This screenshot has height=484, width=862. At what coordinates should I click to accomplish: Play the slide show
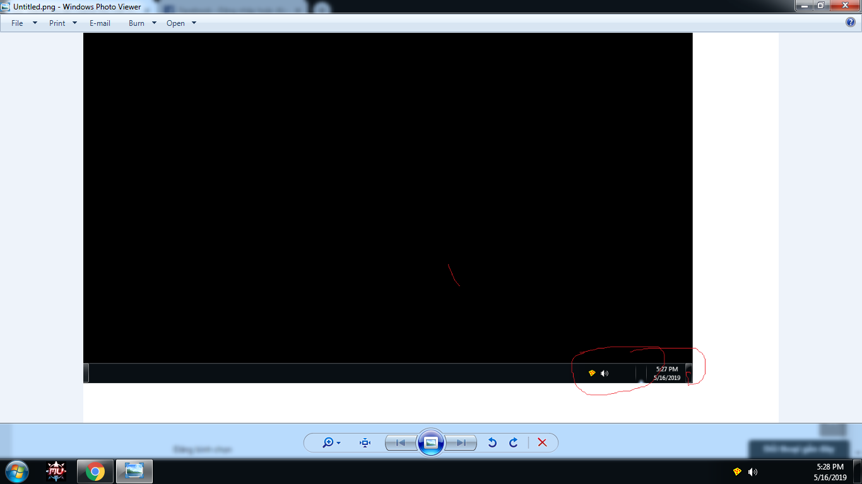tap(431, 442)
